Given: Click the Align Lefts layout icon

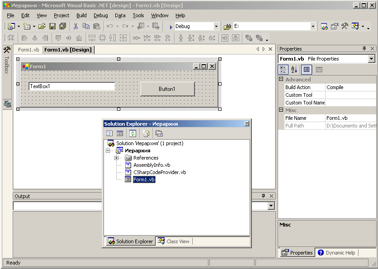Looking at the screenshot, I should (x=24, y=38).
